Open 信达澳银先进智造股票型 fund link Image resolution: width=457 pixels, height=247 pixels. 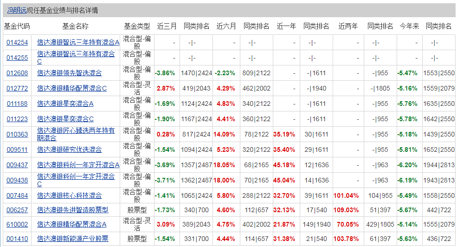pos(72,210)
